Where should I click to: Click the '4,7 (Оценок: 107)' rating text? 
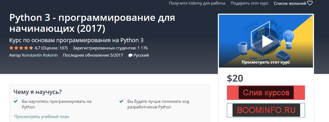51,48
